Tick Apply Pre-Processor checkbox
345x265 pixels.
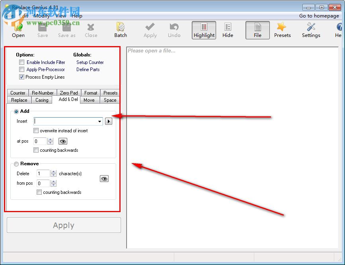(21, 70)
